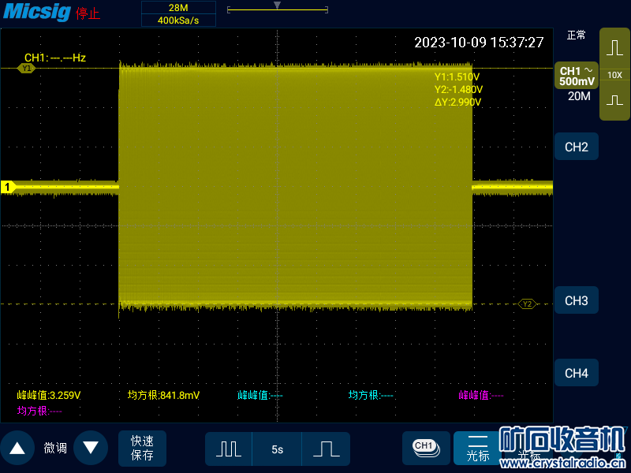Open the 5s timebase selector
This screenshot has height=473, width=631.
[277, 449]
